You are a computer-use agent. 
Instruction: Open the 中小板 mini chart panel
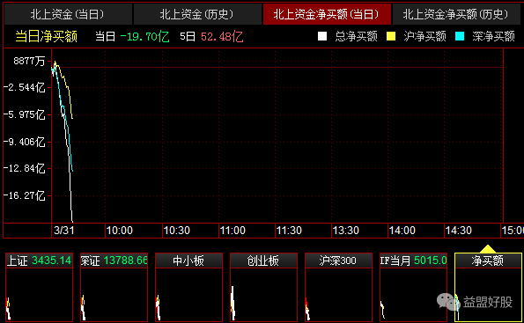click(188, 287)
